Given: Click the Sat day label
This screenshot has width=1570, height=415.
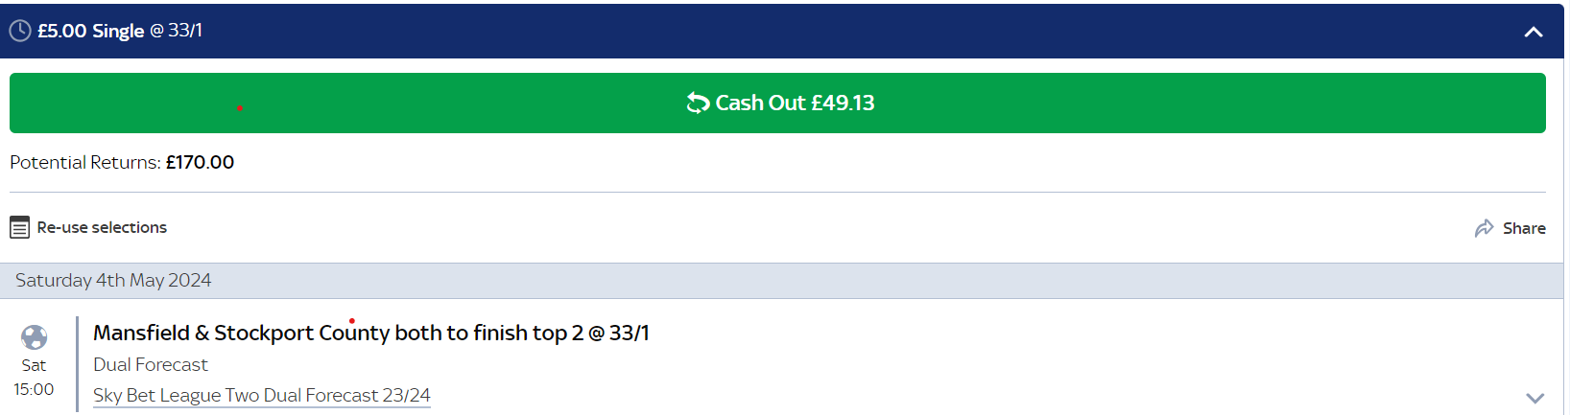Looking at the screenshot, I should tap(34, 365).
